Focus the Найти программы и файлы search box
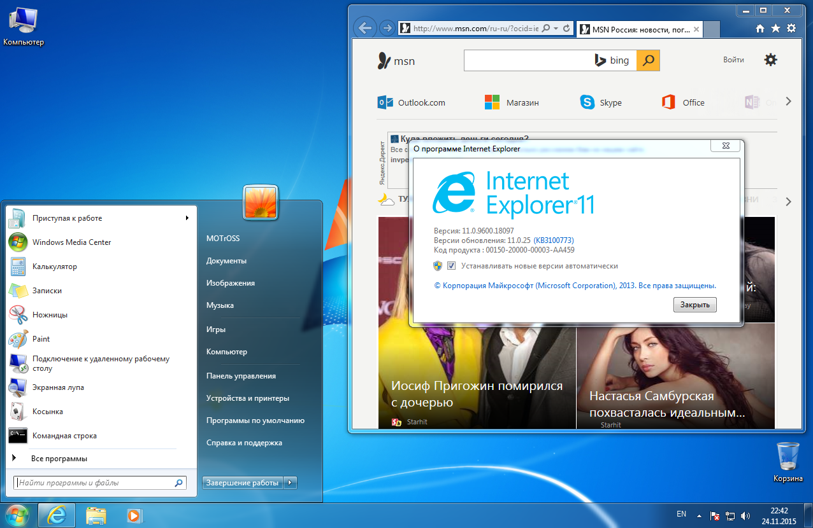Screen dimensions: 813x528 coord(100,483)
